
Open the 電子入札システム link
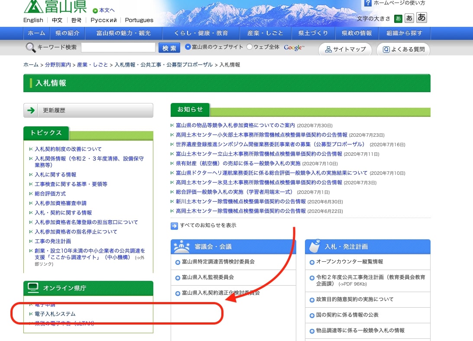click(55, 314)
